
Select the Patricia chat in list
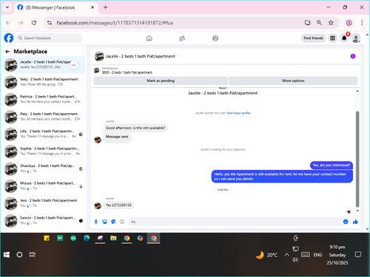click(44, 99)
